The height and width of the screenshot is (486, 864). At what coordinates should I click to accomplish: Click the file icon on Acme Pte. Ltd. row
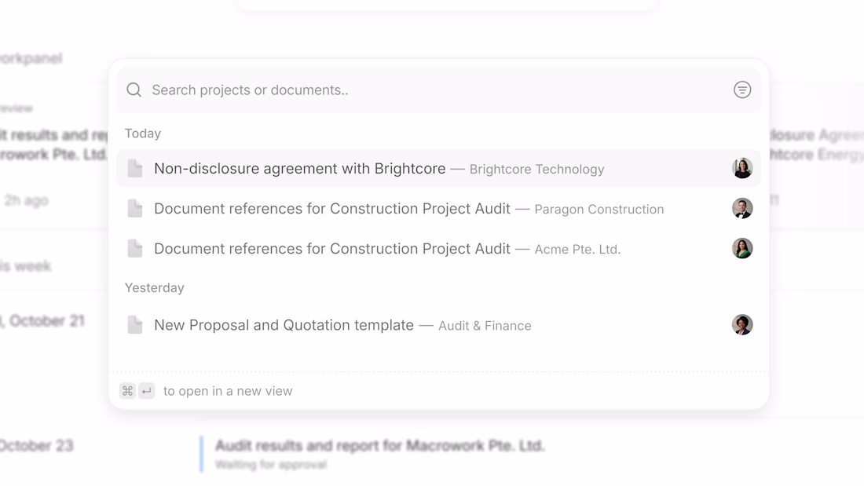click(x=135, y=249)
